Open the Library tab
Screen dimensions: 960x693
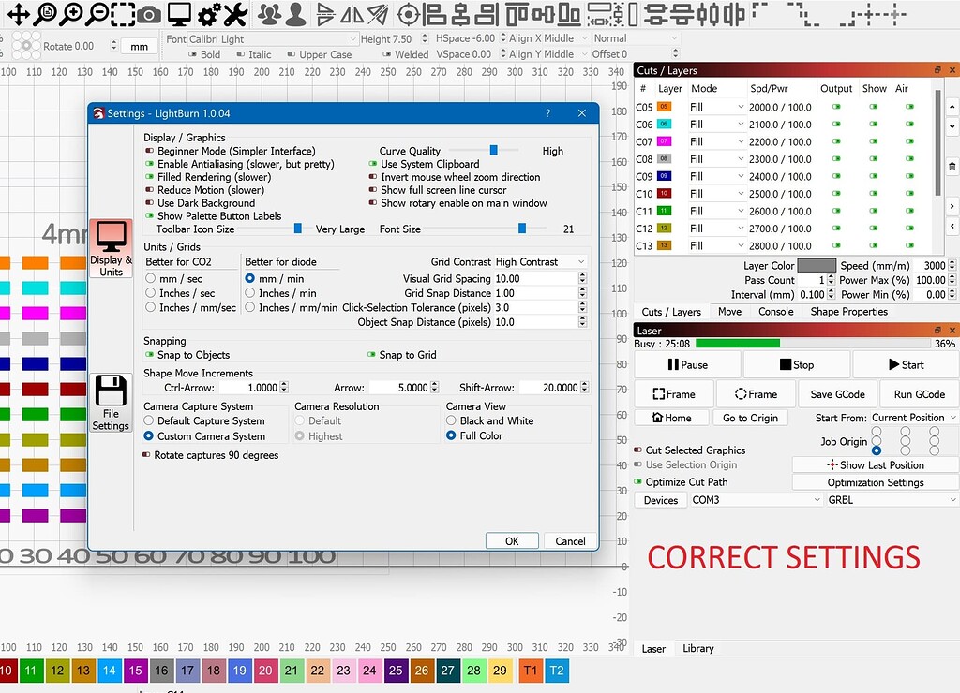pyautogui.click(x=697, y=648)
